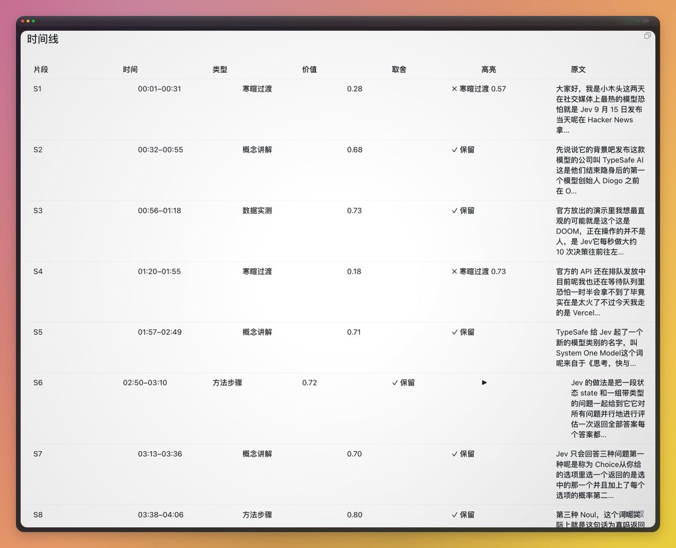Click the value 0.28 in row S1
The image size is (676, 548).
[x=354, y=89]
